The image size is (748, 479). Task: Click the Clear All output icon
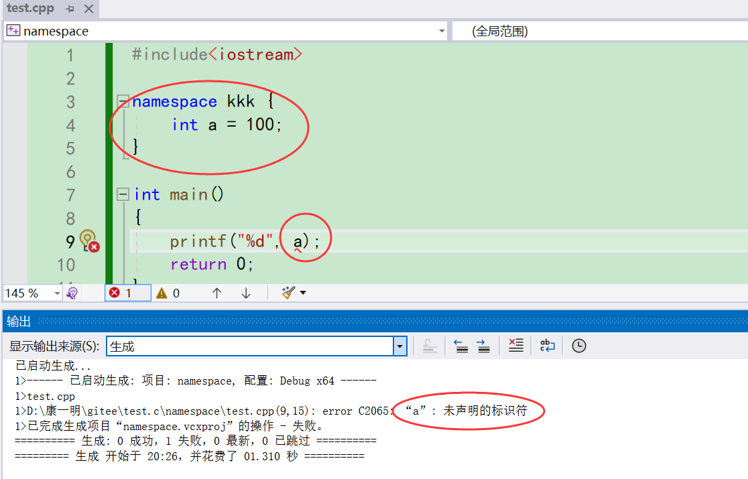pyautogui.click(x=515, y=346)
